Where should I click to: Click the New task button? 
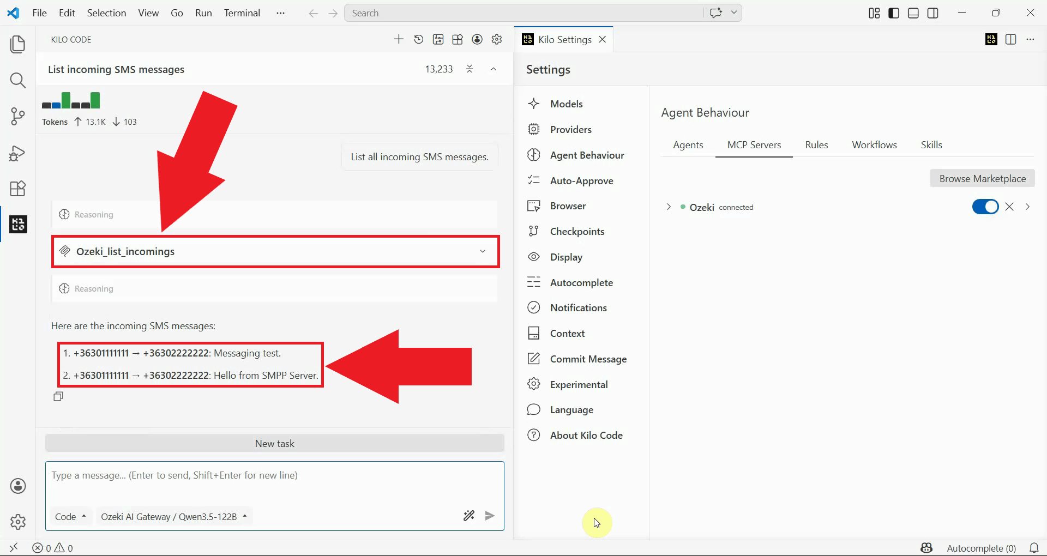(275, 443)
